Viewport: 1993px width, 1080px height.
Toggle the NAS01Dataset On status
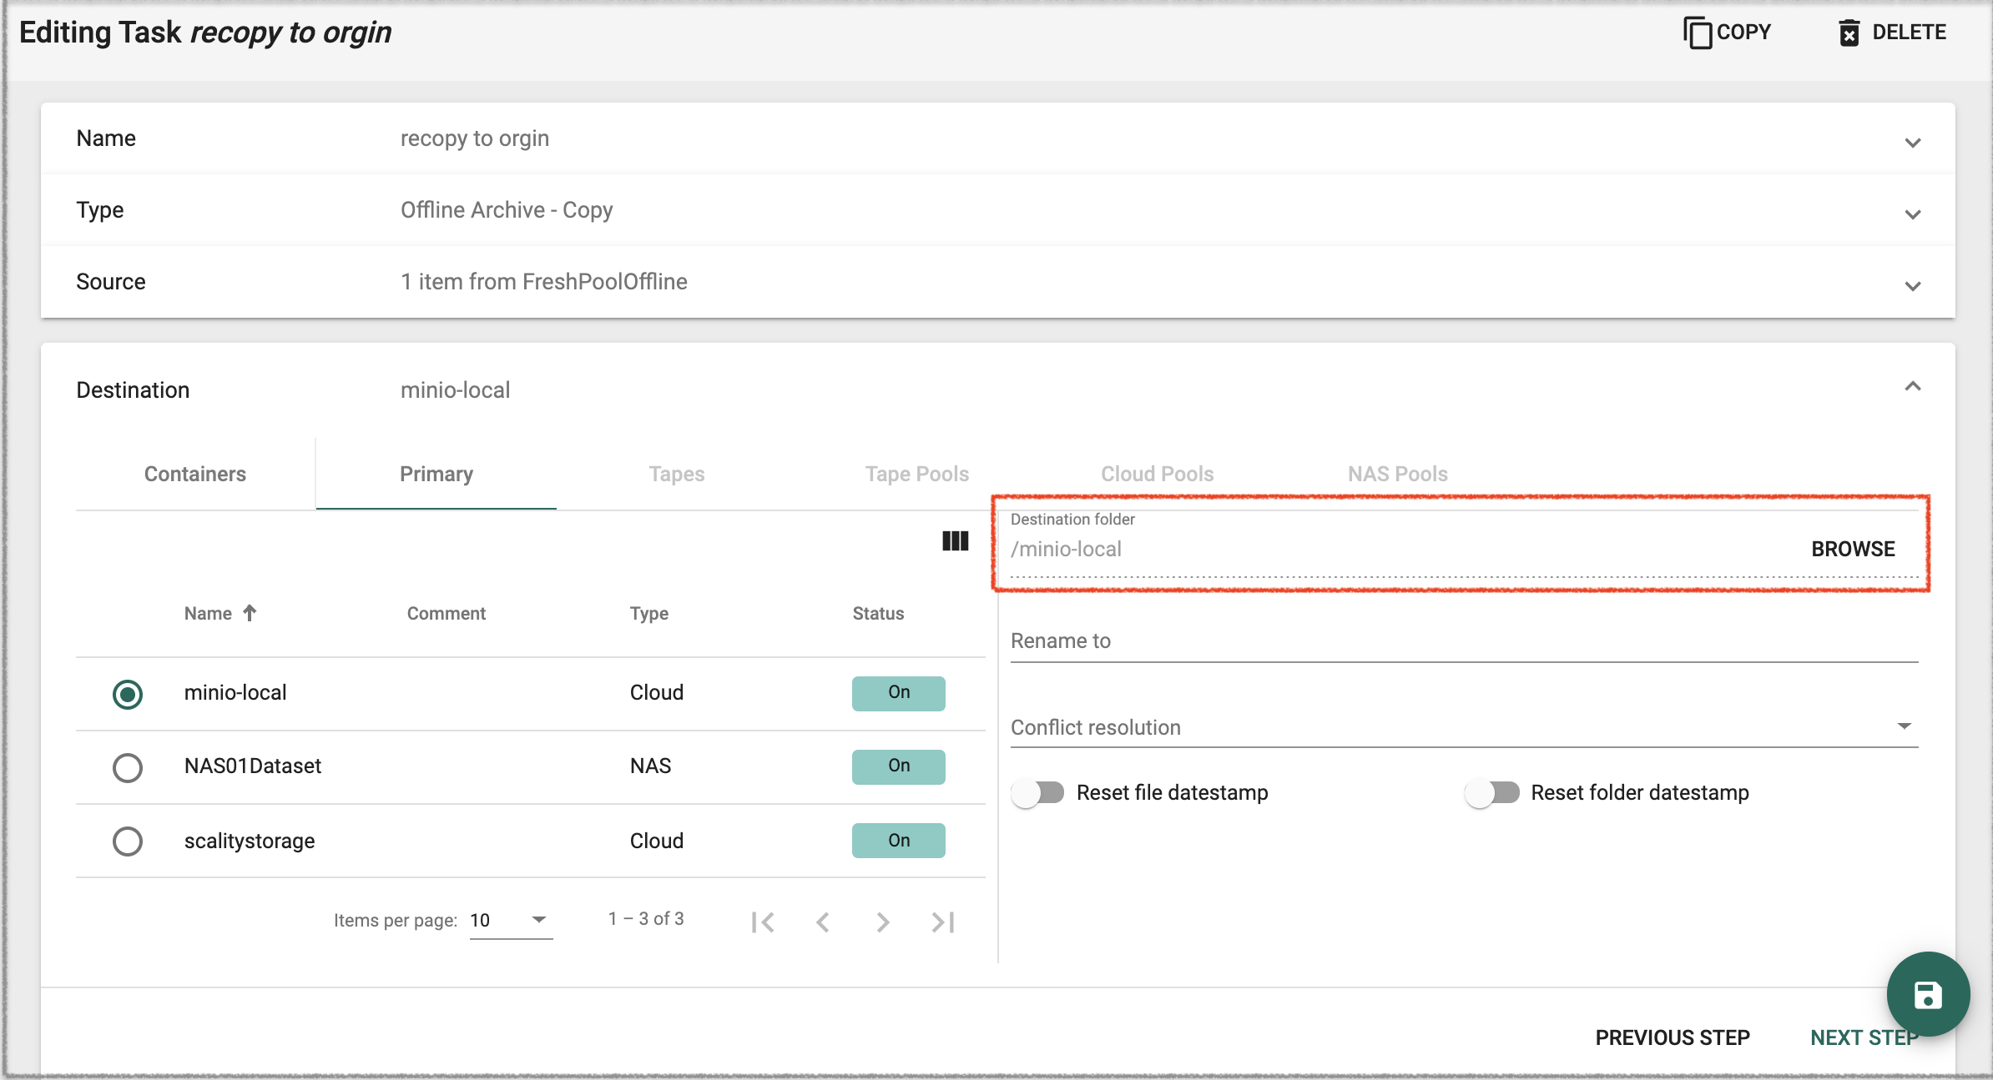tap(899, 766)
